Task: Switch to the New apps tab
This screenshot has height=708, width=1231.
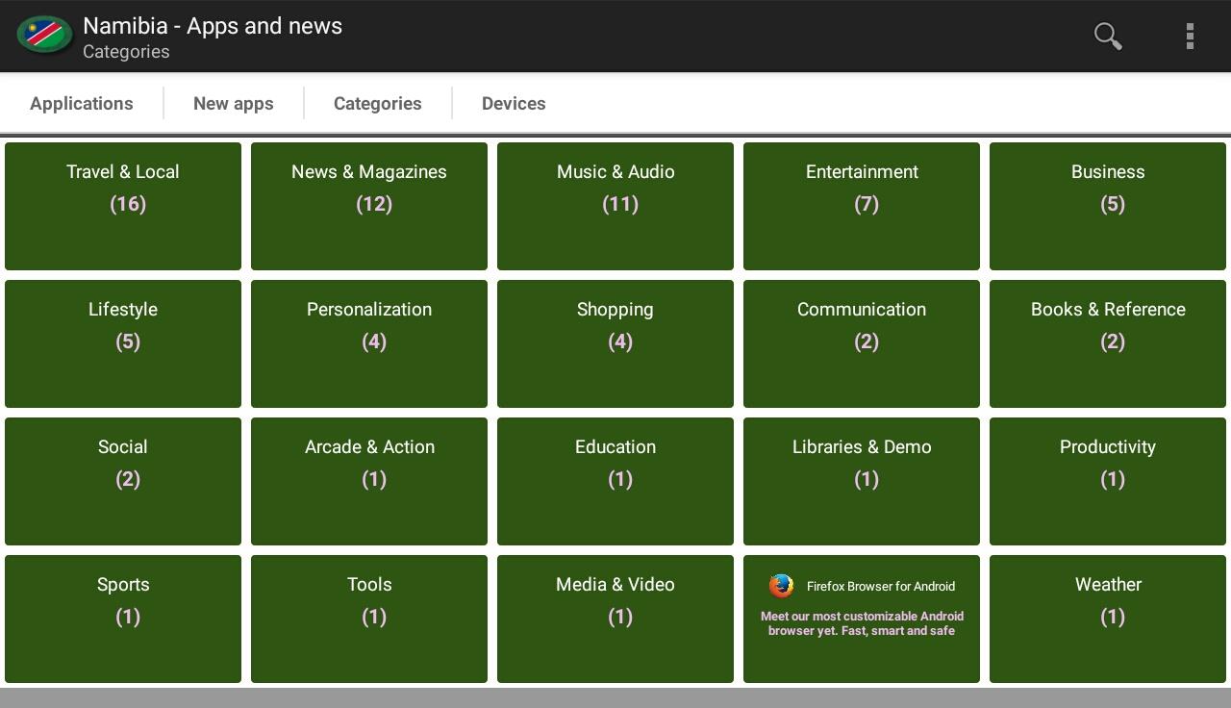Action: point(234,103)
